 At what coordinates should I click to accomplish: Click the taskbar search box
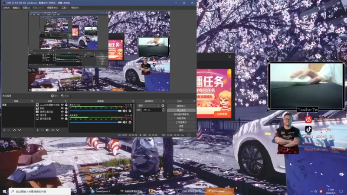coord(40,191)
